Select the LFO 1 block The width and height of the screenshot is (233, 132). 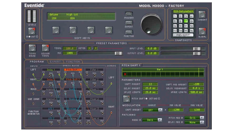(51, 109)
